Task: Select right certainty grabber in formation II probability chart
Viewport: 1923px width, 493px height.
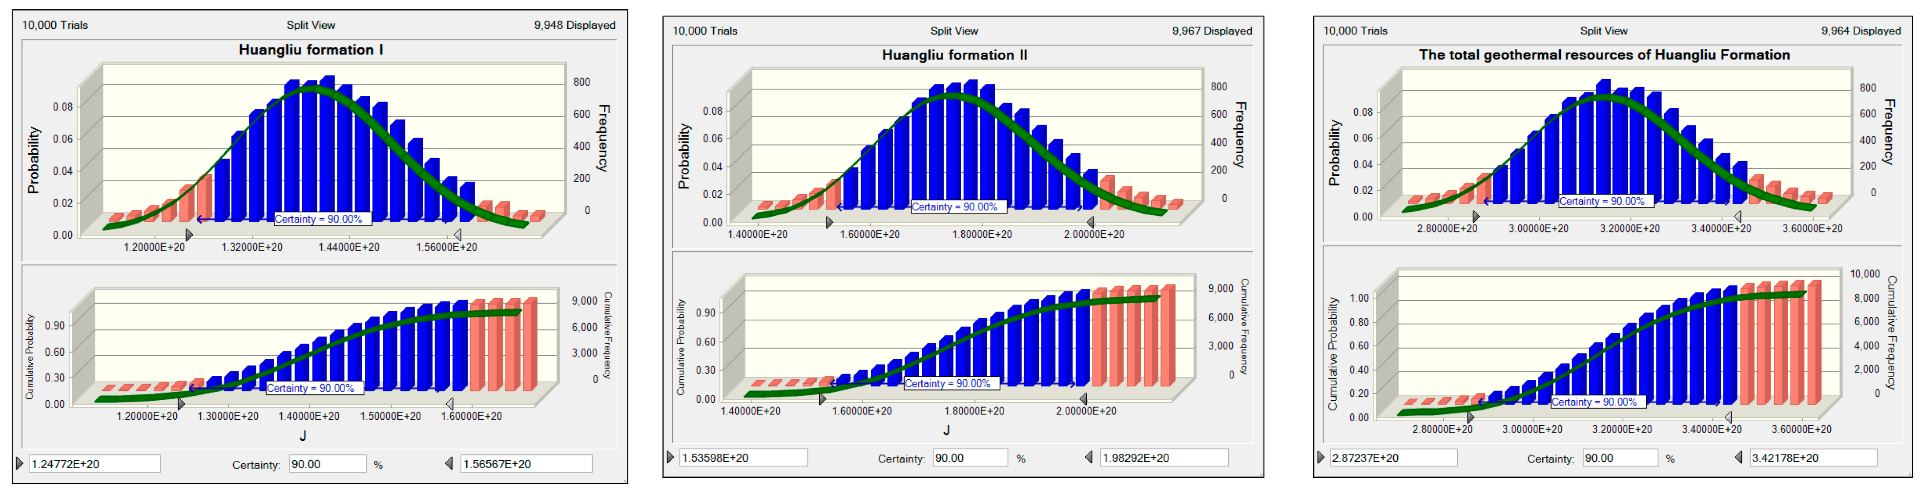Action: click(x=1090, y=222)
